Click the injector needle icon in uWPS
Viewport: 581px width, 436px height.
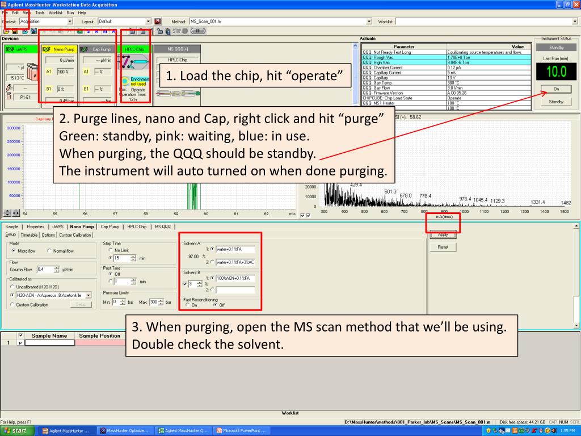coord(9,88)
